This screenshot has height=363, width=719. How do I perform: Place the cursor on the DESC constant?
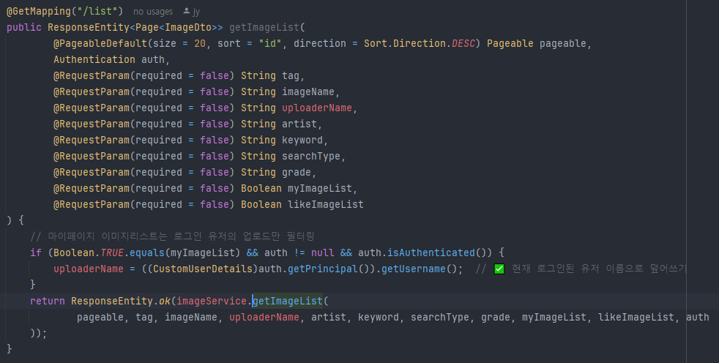[x=462, y=43]
